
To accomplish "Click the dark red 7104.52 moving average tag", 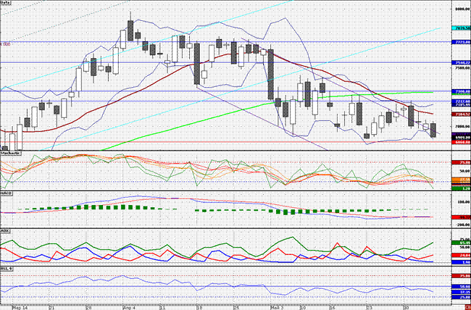I will [x=461, y=114].
